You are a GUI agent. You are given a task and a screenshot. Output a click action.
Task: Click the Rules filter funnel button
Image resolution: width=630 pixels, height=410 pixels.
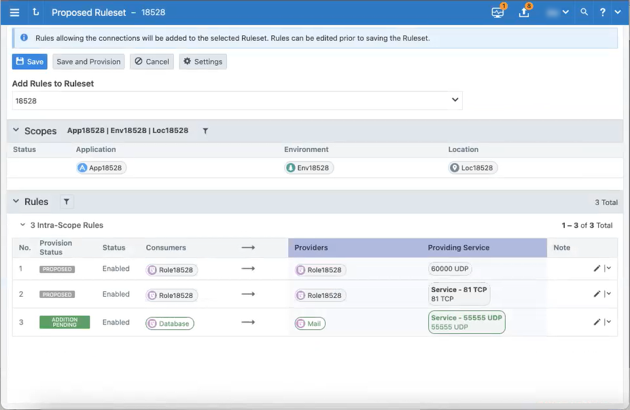[x=67, y=202]
